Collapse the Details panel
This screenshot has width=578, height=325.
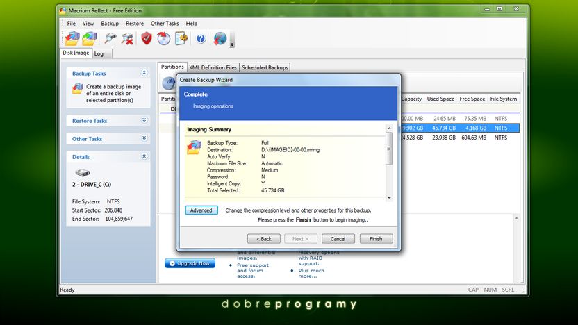pos(144,156)
